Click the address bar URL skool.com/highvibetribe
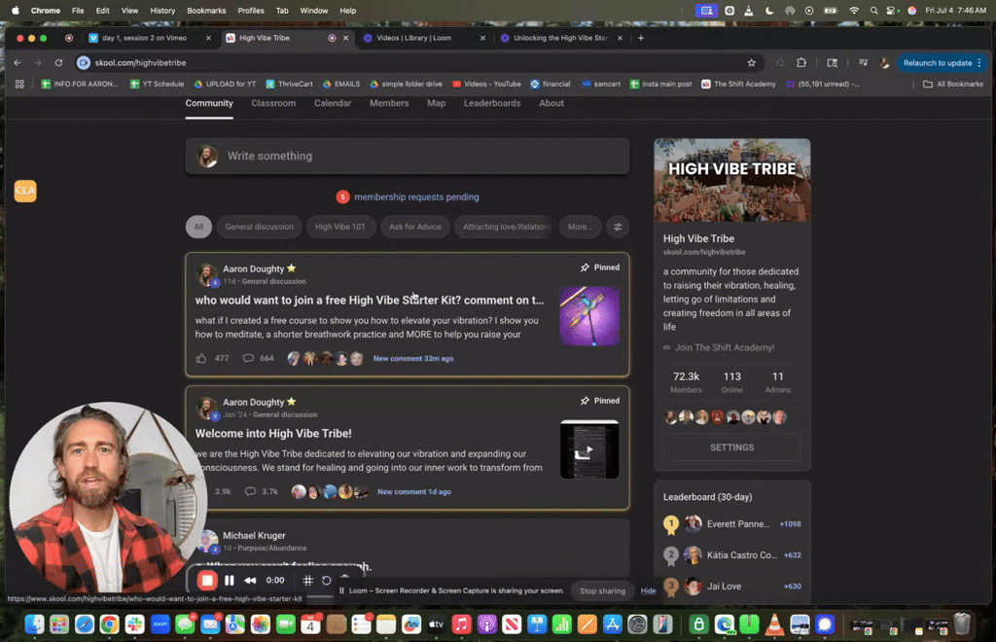This screenshot has width=996, height=642. (x=140, y=63)
